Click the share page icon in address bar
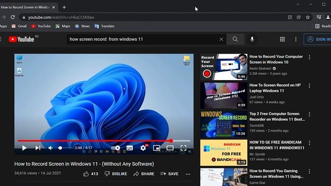The height and width of the screenshot is (186, 331). (x=298, y=17)
